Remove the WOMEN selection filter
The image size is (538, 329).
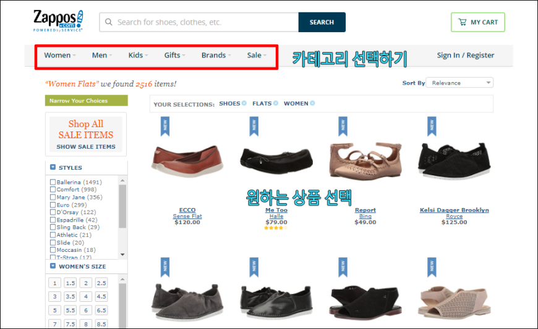coord(312,103)
